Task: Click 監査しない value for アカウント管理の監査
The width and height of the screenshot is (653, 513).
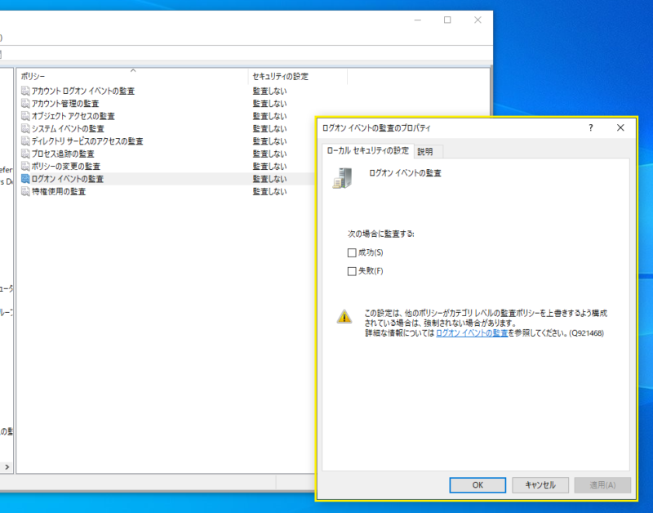Action: [x=269, y=104]
